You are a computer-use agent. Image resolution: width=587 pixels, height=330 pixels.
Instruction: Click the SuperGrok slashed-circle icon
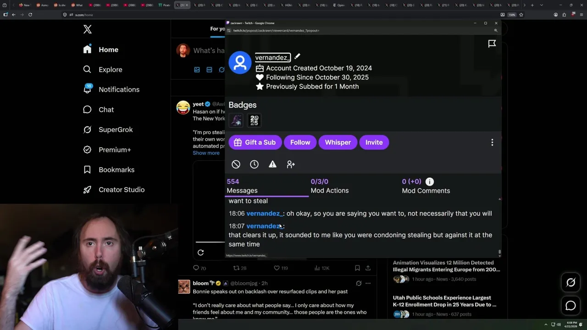coord(87,130)
